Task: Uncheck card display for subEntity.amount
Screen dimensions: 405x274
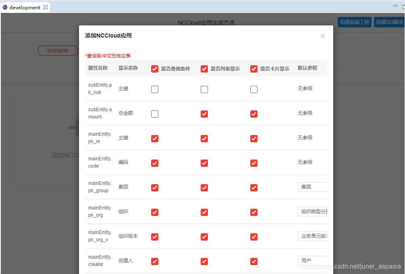Action: point(254,114)
